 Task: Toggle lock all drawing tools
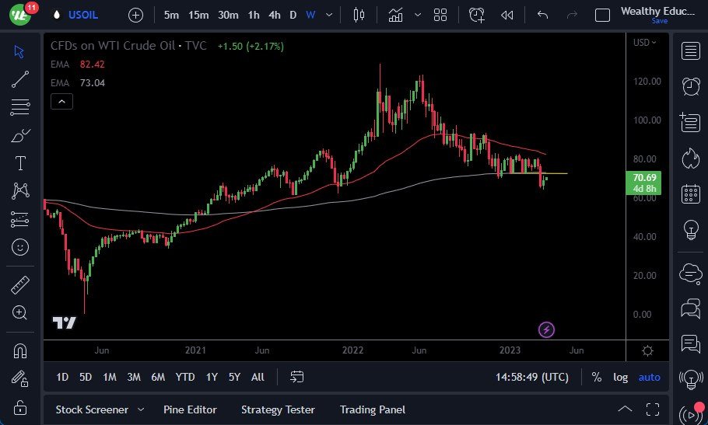20,407
